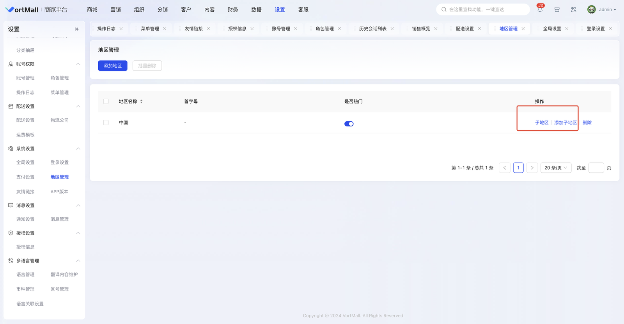Close the 操作日志 tab
This screenshot has height=324, width=624.
[121, 29]
